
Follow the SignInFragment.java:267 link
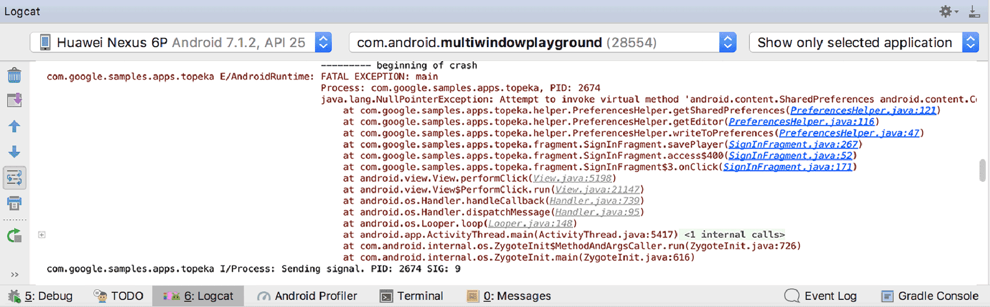[x=793, y=144]
